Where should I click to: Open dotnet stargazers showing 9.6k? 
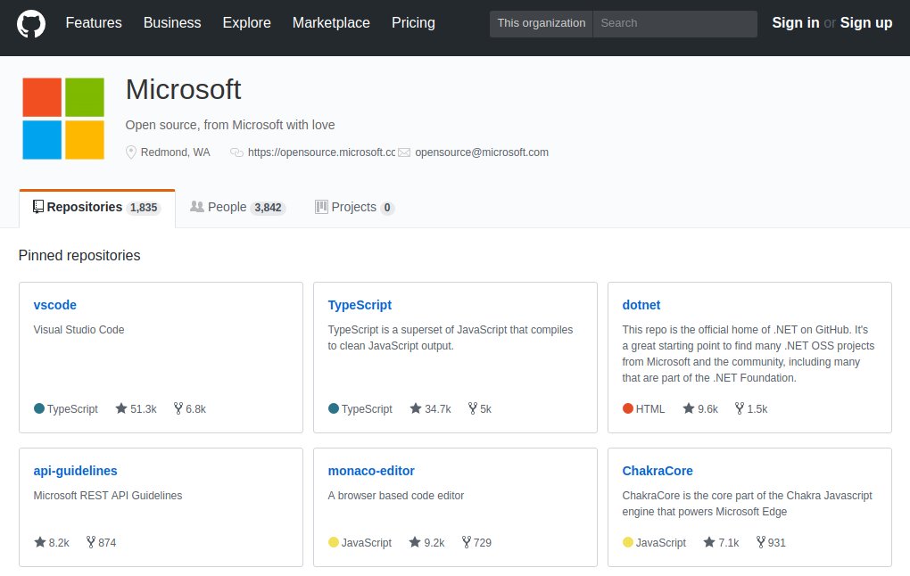(x=700, y=408)
